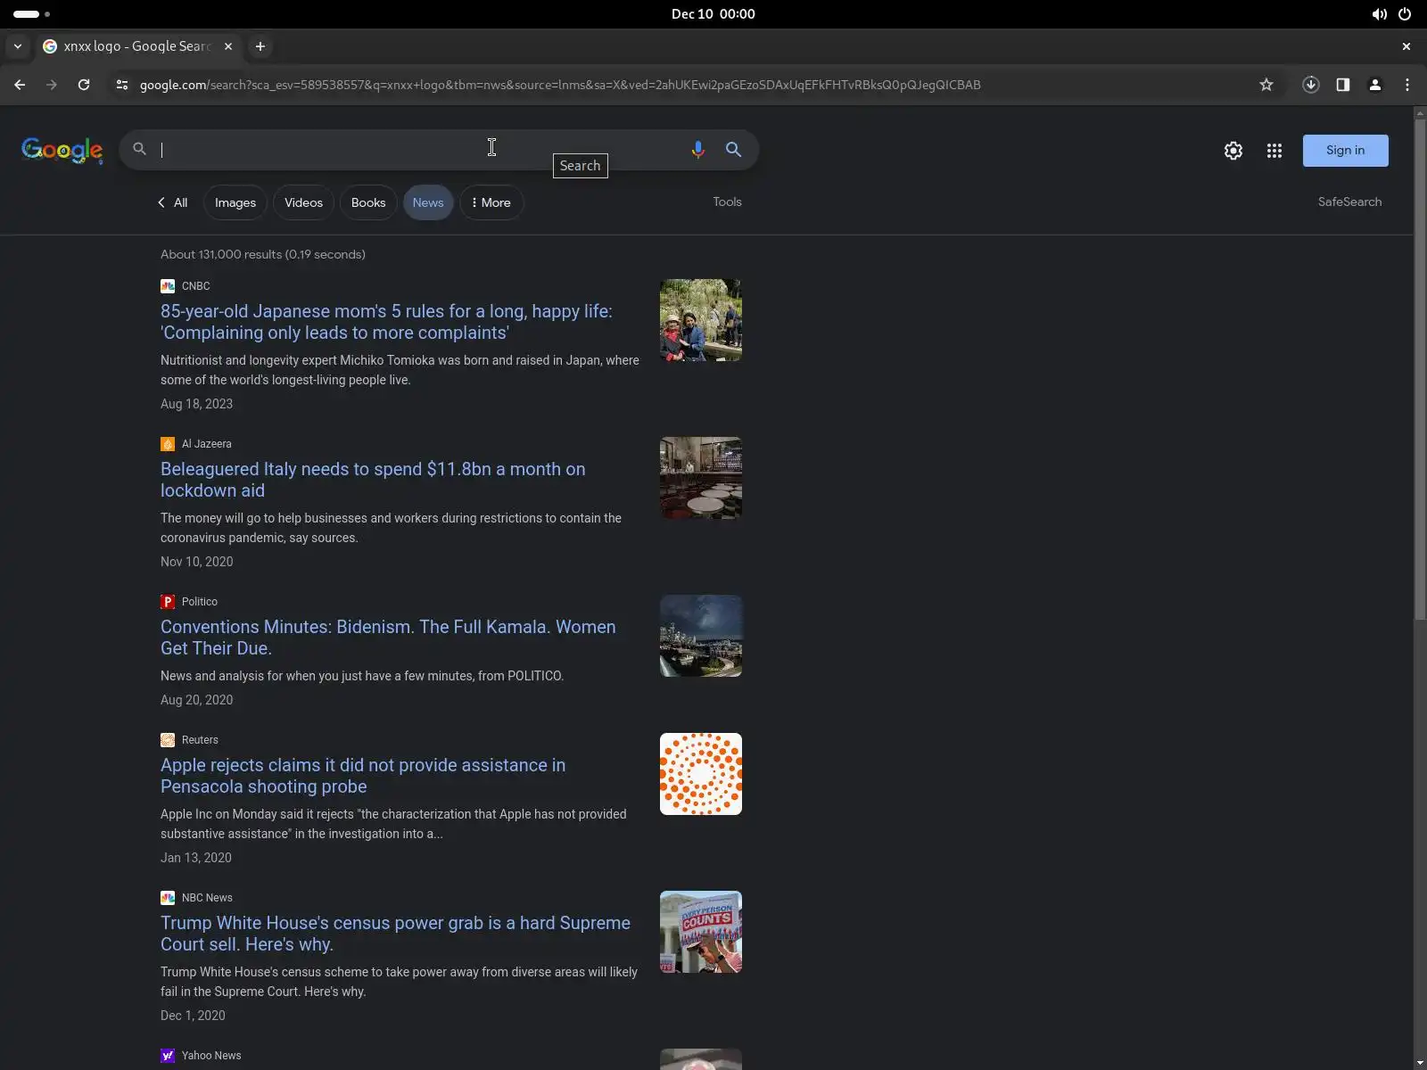
Task: Open Google apps grid
Action: click(1274, 151)
